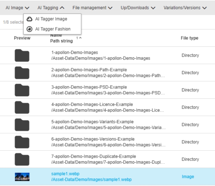215x186 pixels.
Task: Open the Up/Downloads dropdown menu
Action: tap(138, 8)
